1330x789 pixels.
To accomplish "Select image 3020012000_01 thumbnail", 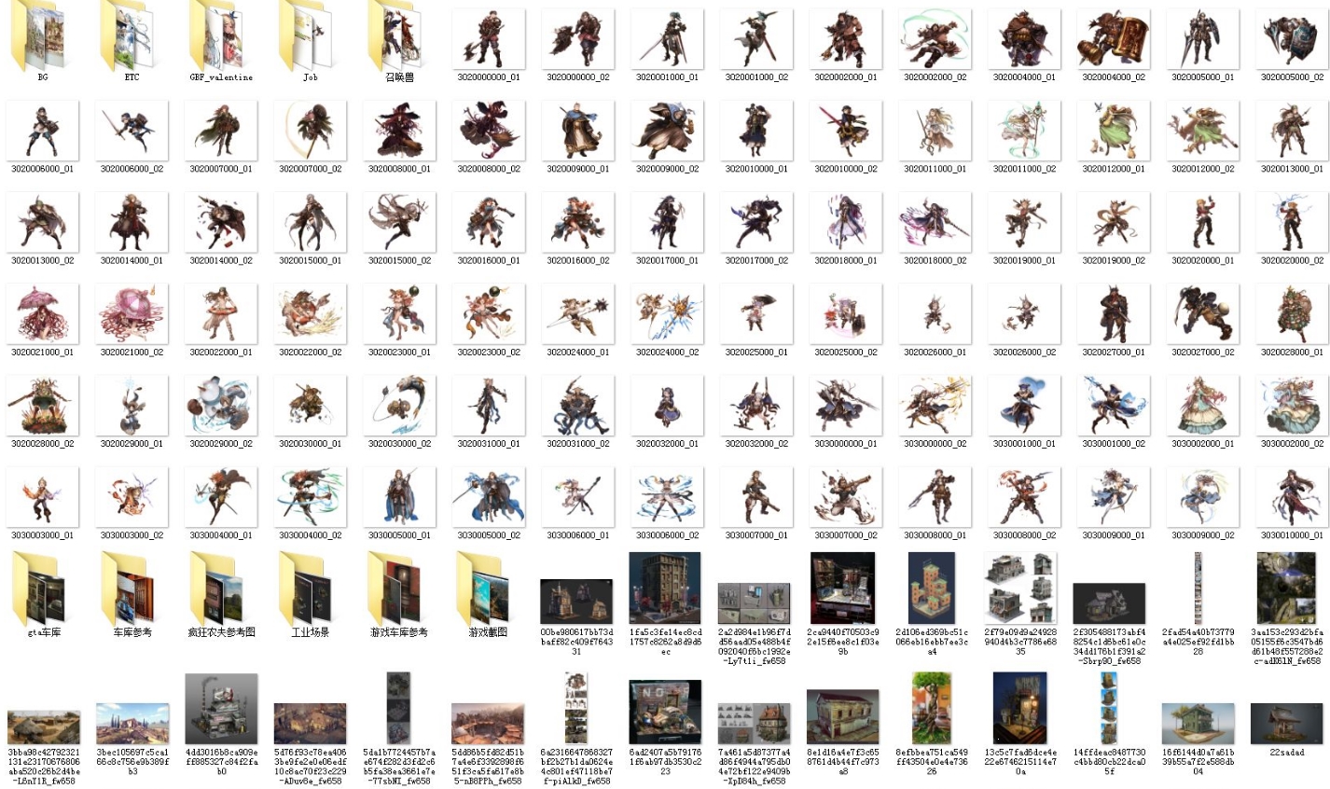I will point(1114,131).
